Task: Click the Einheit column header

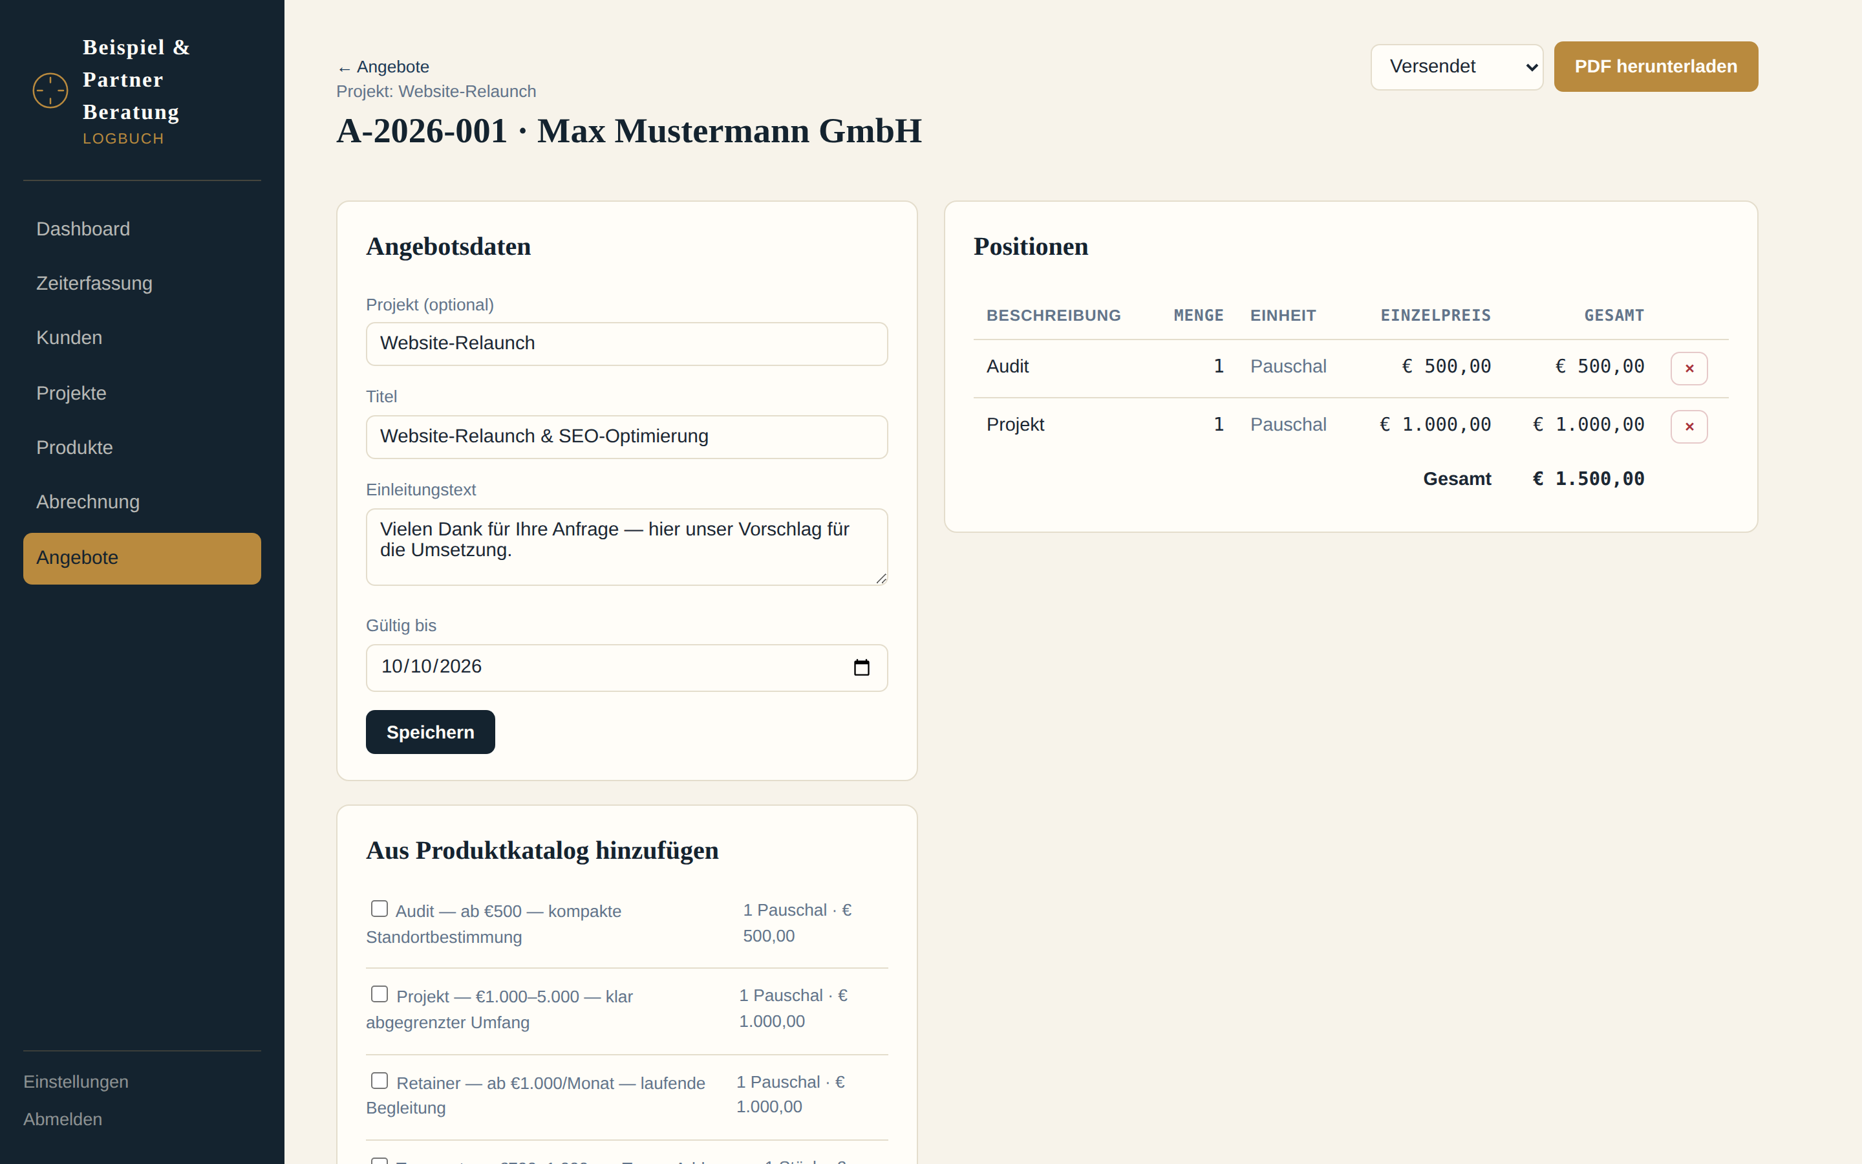Action: [x=1283, y=316]
